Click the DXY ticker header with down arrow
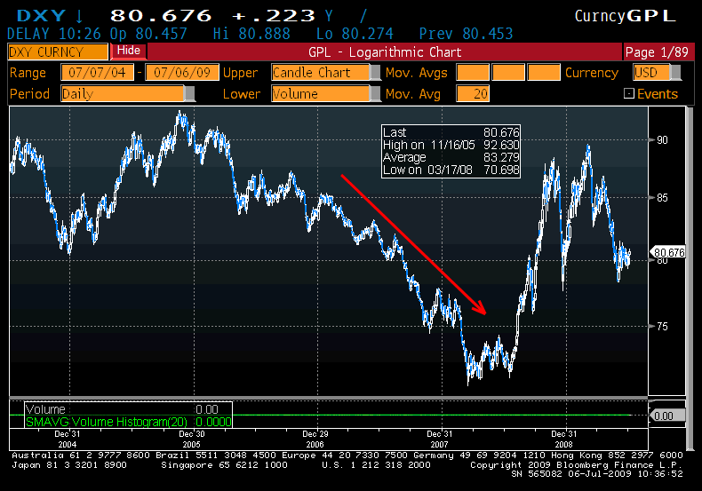This screenshot has width=702, height=491. point(50,16)
